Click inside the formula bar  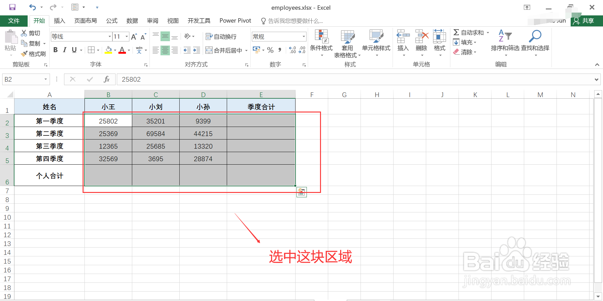click(220, 79)
